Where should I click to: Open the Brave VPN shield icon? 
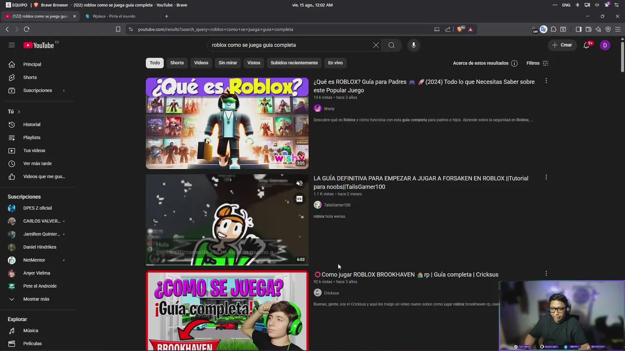[608, 29]
